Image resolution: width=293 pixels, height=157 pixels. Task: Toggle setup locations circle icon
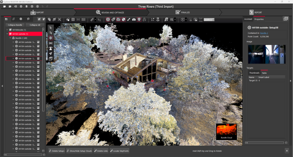(x=108, y=20)
